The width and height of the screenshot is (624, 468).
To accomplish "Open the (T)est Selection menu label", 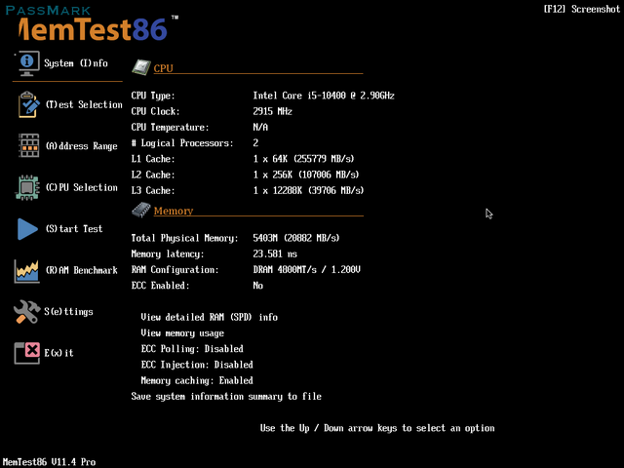I will coord(84,104).
